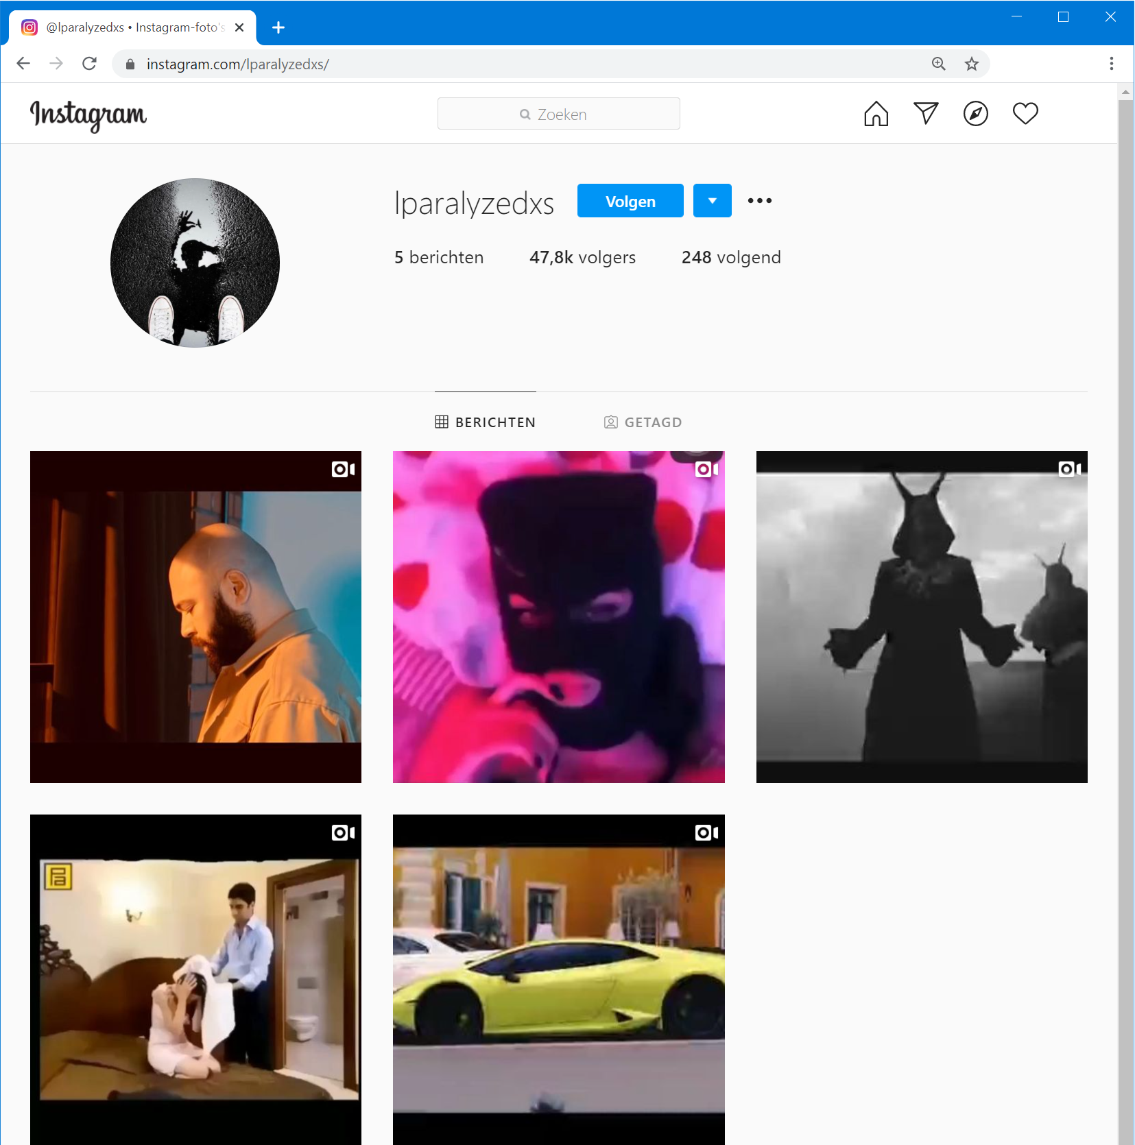Click the Instagram wordmark logo
The height and width of the screenshot is (1145, 1135).
click(88, 114)
